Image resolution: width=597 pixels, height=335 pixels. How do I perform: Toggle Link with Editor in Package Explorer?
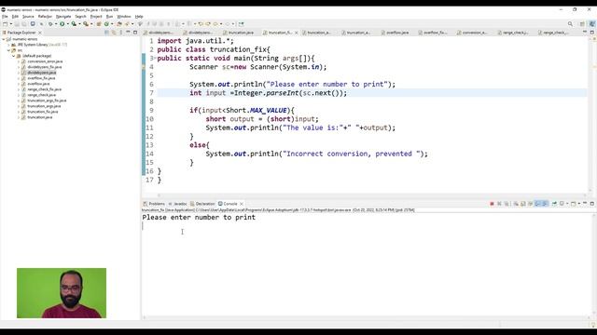point(114,33)
